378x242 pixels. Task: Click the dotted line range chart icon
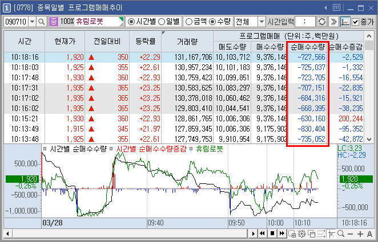pyautogui.click(x=321, y=233)
